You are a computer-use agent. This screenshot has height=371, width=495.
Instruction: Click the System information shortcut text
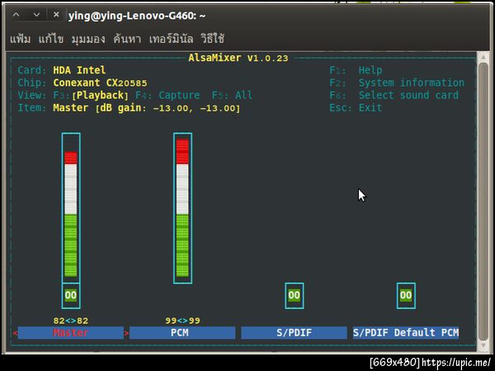pos(412,82)
